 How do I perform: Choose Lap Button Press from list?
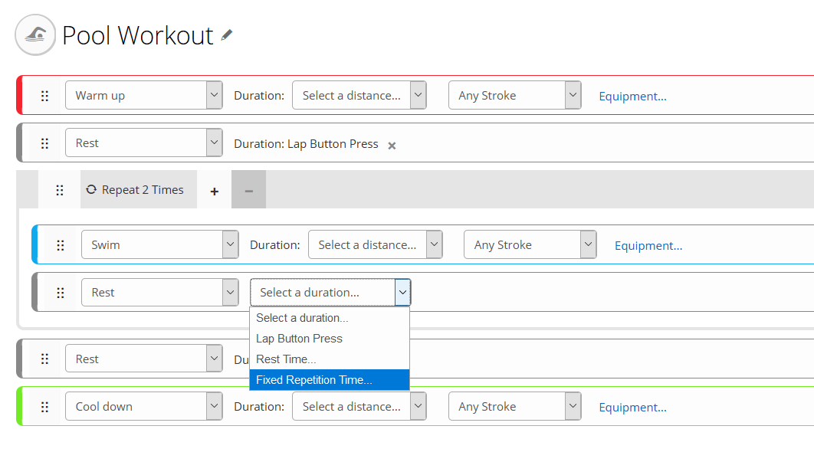(300, 339)
